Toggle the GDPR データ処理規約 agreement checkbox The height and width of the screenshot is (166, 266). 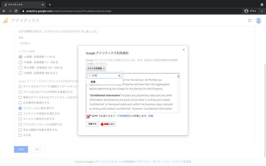tap(88, 116)
